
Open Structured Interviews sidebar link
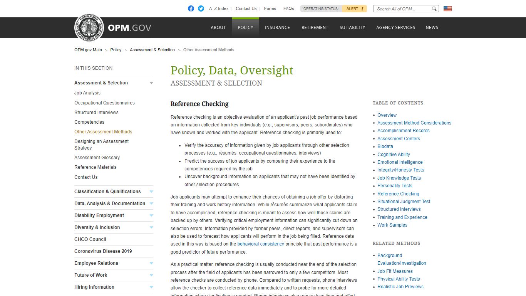pyautogui.click(x=96, y=113)
